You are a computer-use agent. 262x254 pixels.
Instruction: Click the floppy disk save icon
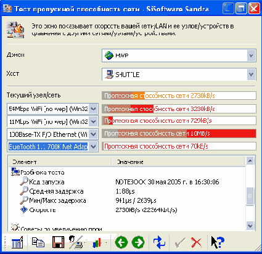59,242
